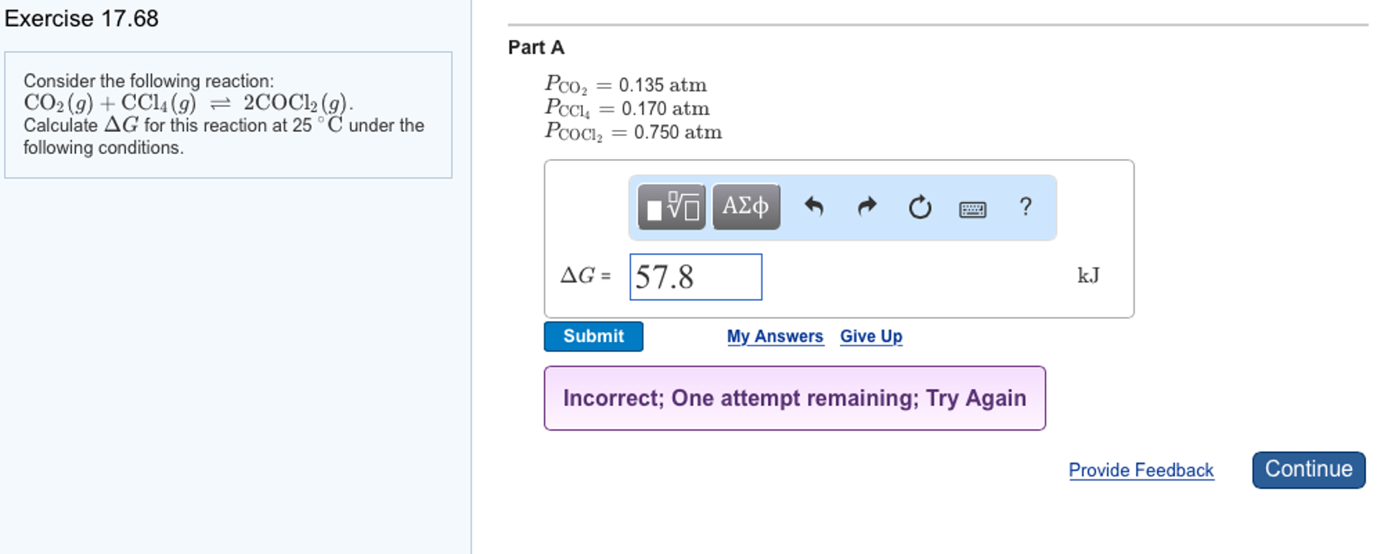Click the Incorrect try again message

(794, 398)
